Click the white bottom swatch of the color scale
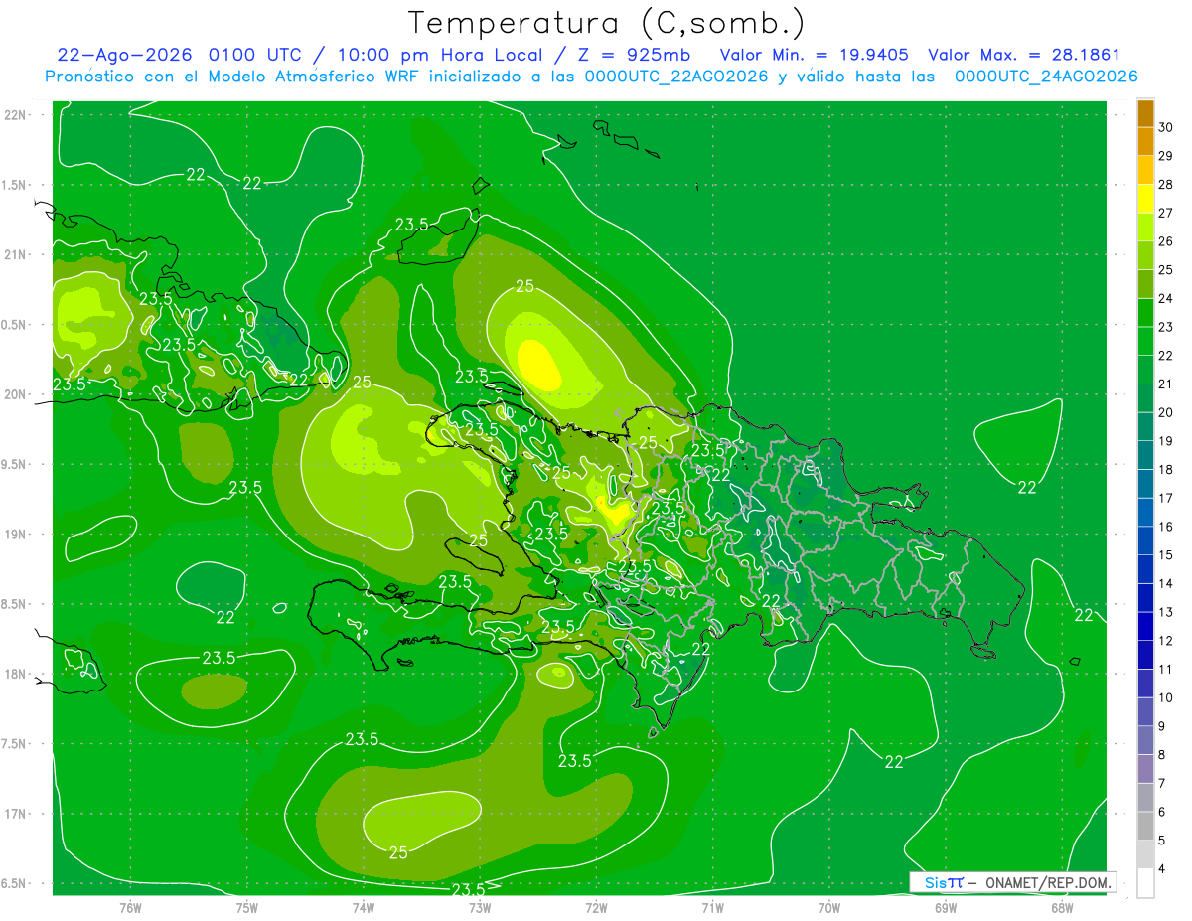 tap(1145, 883)
